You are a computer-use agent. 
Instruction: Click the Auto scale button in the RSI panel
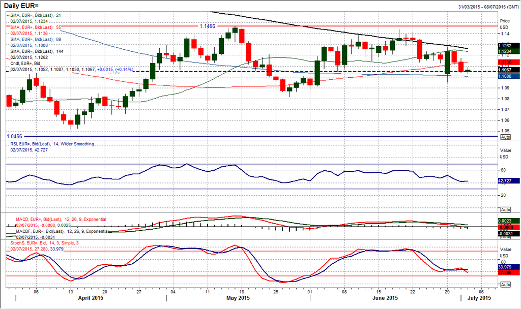(x=505, y=210)
